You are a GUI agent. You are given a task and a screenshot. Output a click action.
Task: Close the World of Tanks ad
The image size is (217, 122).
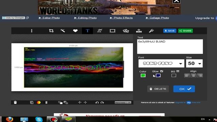pos(176,1)
